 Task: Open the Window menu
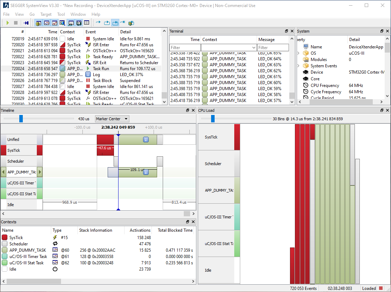point(78,14)
